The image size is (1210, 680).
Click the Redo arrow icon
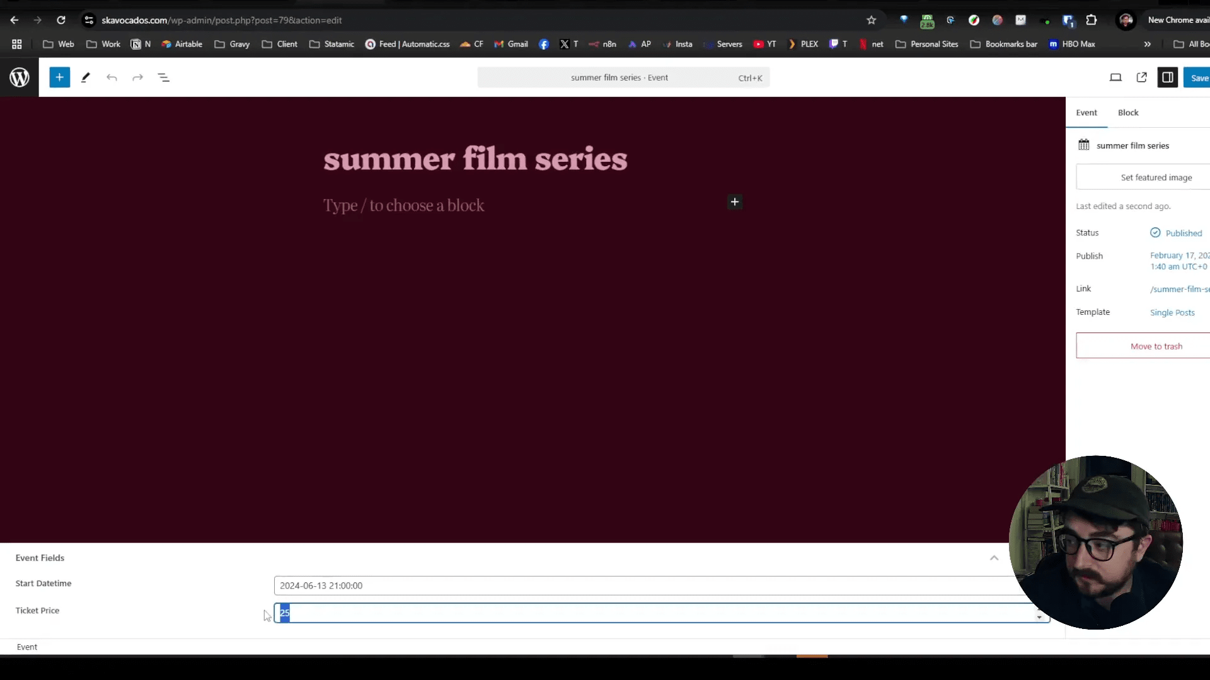tap(137, 77)
